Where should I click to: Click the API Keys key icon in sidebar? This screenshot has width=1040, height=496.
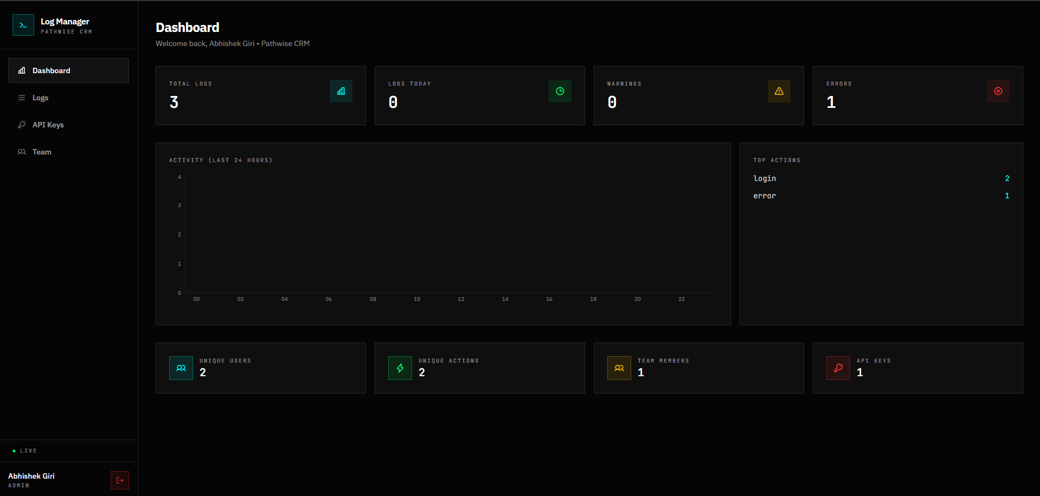click(x=21, y=124)
